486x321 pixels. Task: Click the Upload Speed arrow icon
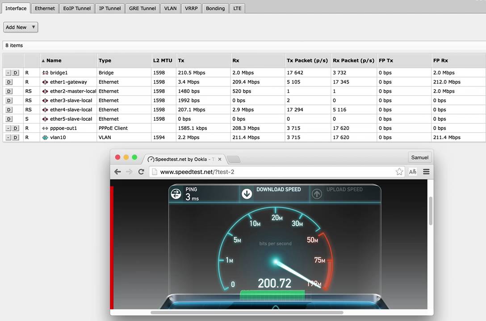(x=317, y=194)
